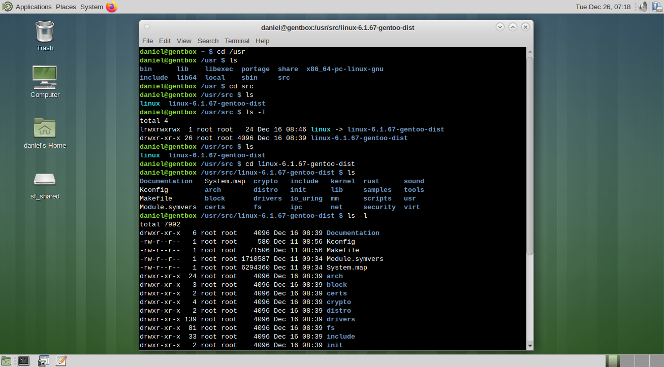
Task: Click terminal scrollbar down arrow
Action: (x=530, y=346)
